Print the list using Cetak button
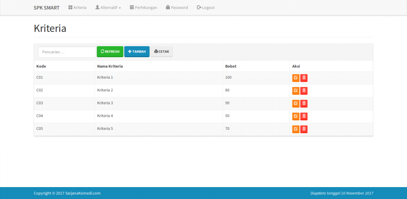This screenshot has width=407, height=199. click(162, 51)
